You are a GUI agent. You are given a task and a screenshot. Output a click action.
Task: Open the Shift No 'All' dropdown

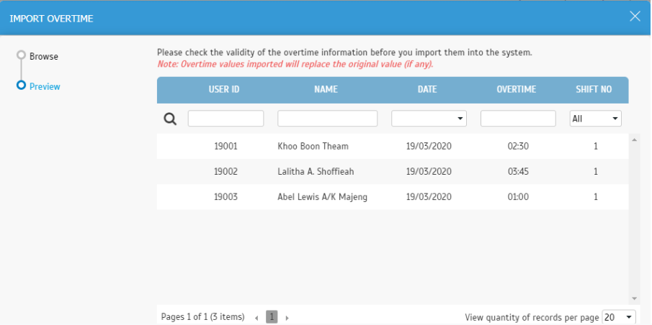(596, 119)
